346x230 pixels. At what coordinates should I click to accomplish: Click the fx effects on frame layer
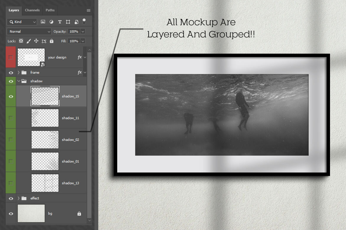pyautogui.click(x=79, y=72)
